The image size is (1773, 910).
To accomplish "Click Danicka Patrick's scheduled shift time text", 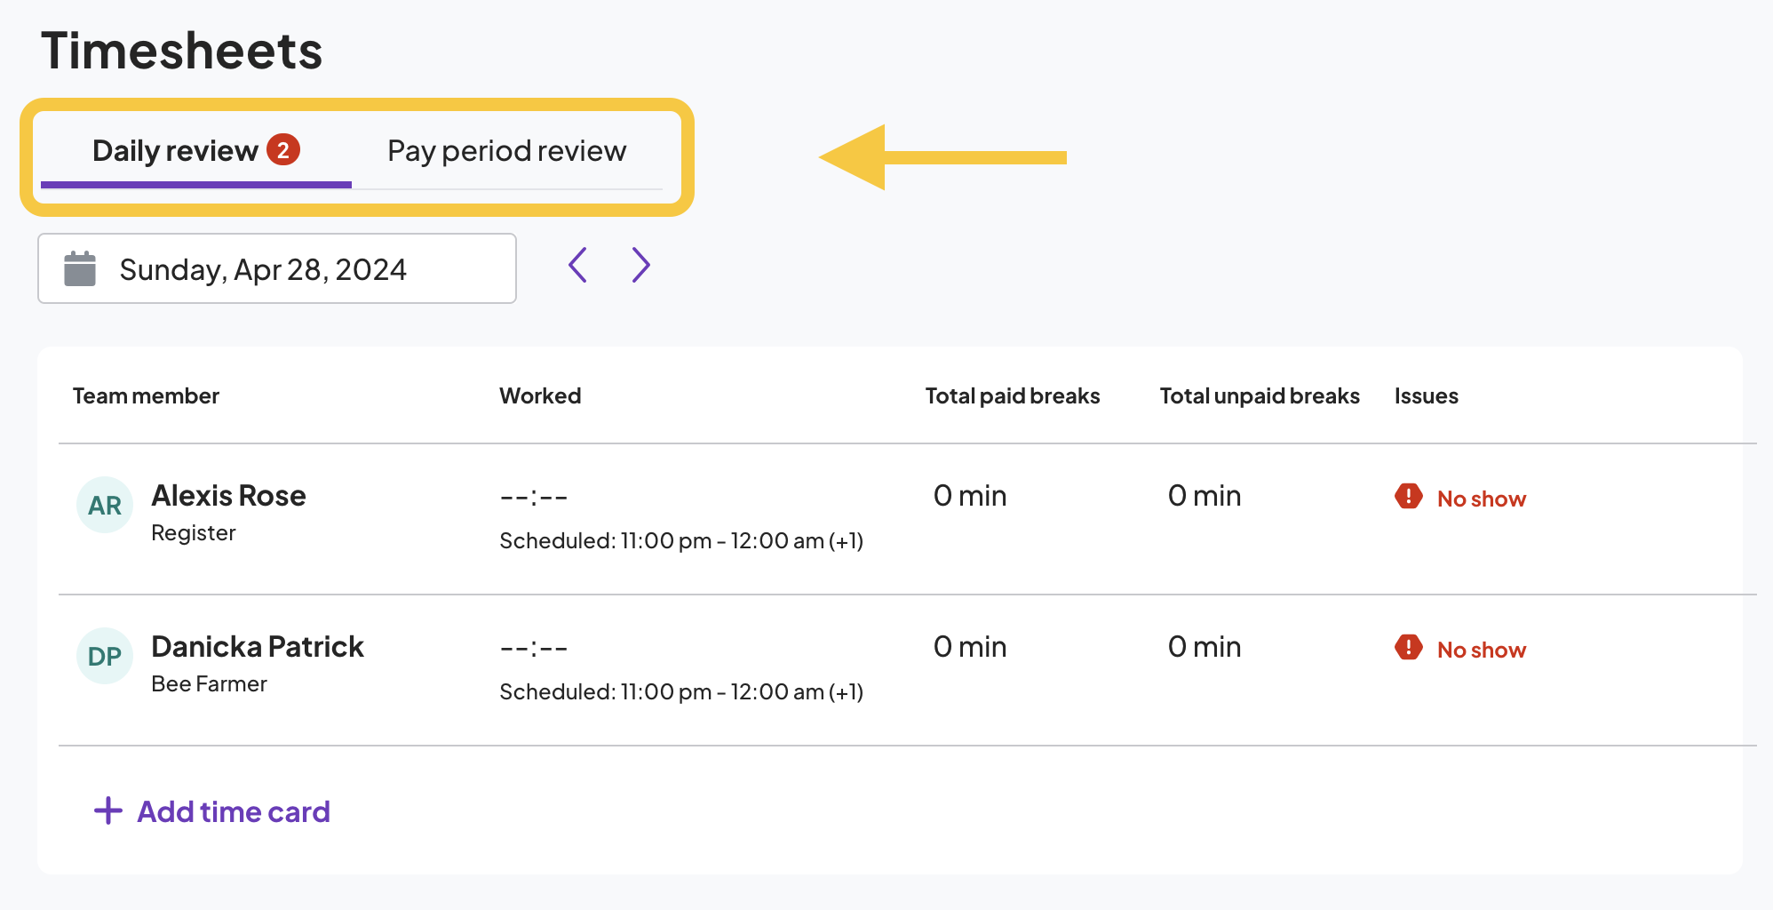I will point(681,692).
